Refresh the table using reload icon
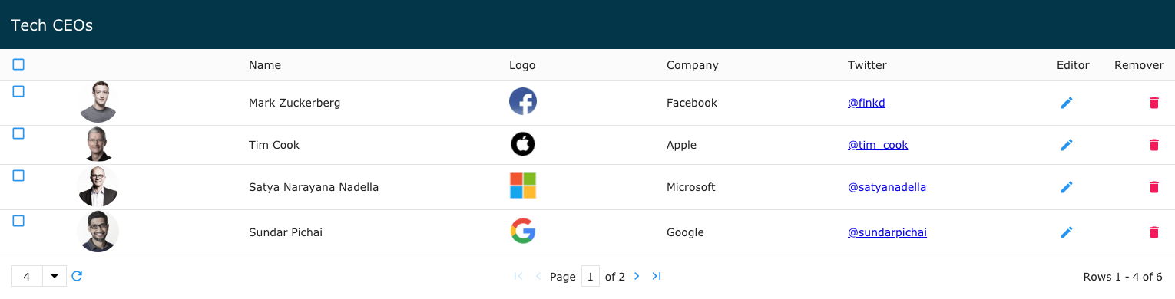 (x=77, y=276)
